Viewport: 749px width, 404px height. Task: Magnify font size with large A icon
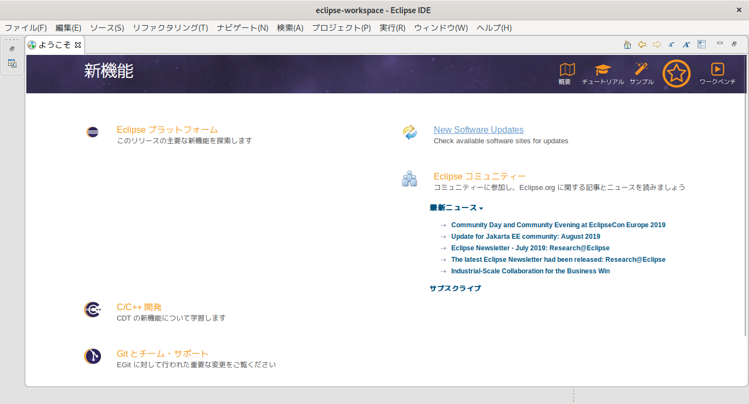[x=686, y=44]
